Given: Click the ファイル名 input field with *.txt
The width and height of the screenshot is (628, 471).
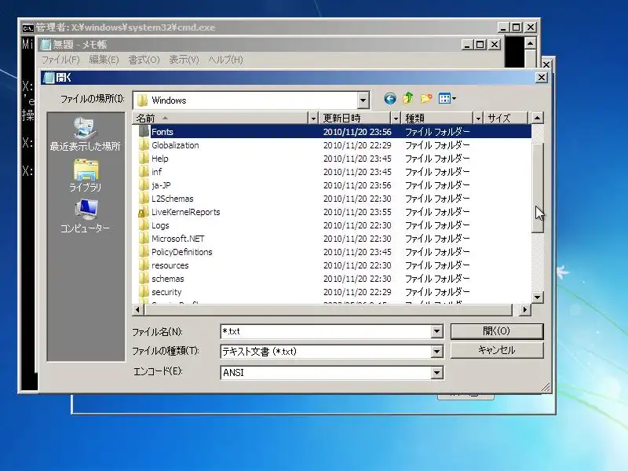Looking at the screenshot, I should pos(325,331).
